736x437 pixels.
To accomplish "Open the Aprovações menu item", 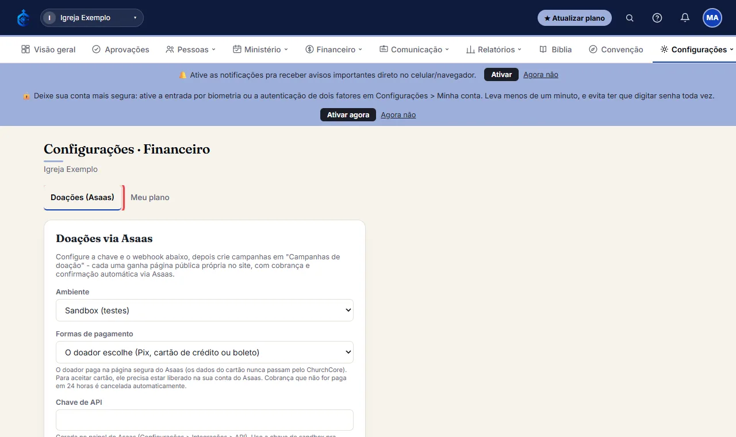I will [x=121, y=49].
